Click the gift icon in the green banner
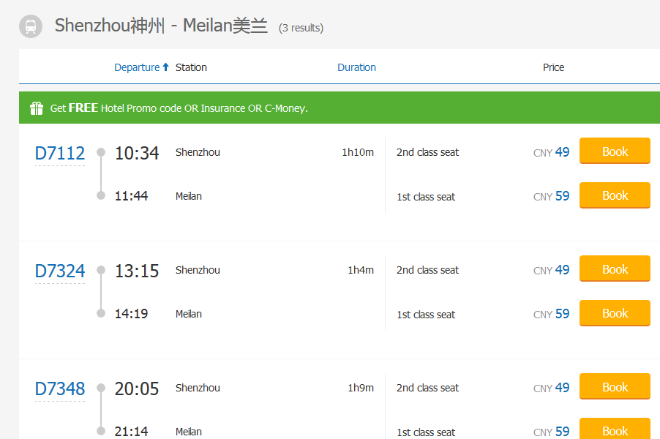This screenshot has height=439, width=660. 37,108
